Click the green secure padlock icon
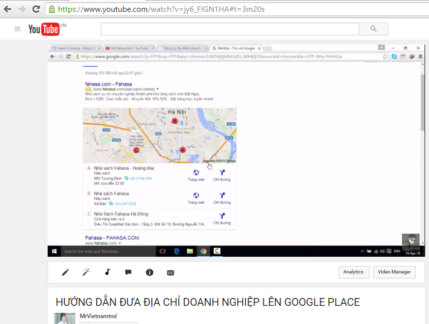 pyautogui.click(x=52, y=9)
